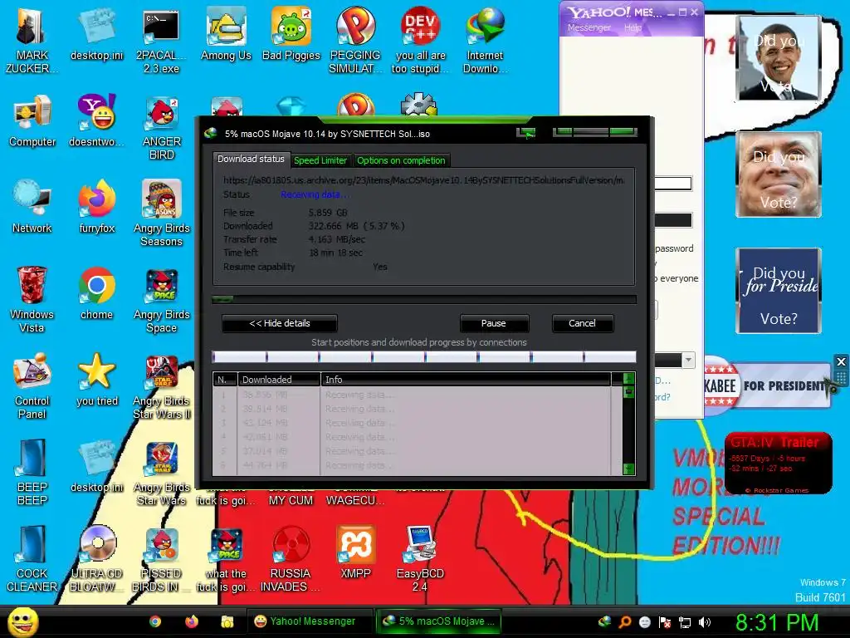Viewport: 850px width, 638px height.
Task: Click the magnifier icon in system tray
Action: point(624,622)
